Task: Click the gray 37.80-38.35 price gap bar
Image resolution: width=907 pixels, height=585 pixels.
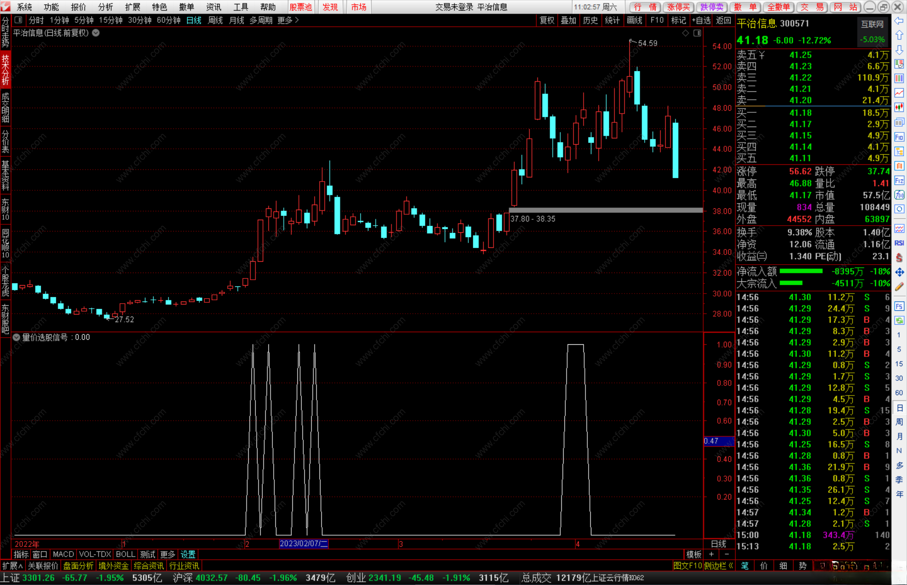Action: coord(606,210)
